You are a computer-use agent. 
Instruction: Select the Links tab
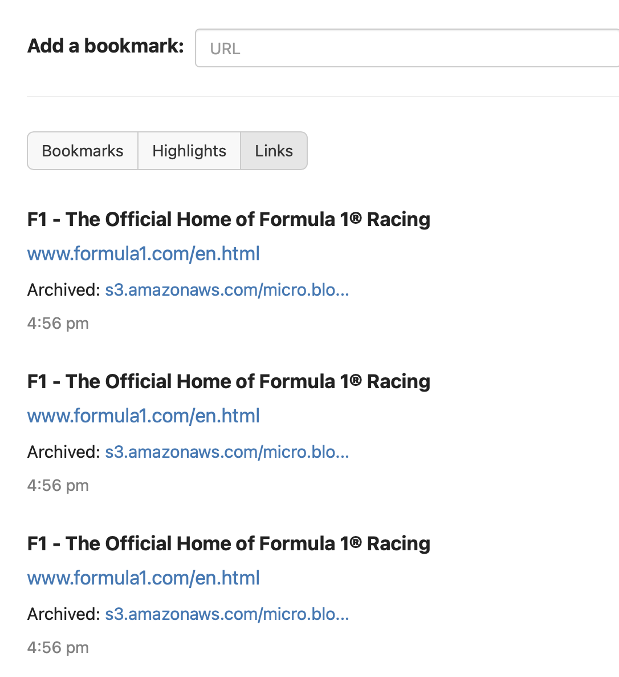(x=274, y=151)
